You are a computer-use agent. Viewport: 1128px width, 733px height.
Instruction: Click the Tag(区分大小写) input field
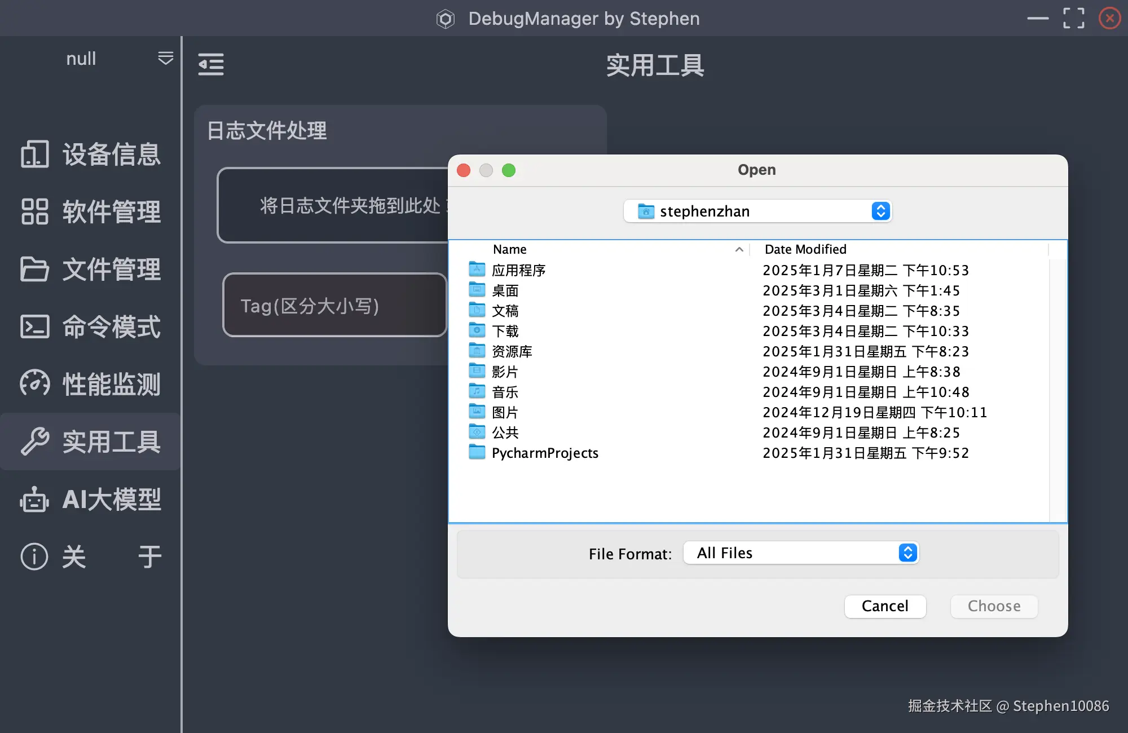[334, 305]
